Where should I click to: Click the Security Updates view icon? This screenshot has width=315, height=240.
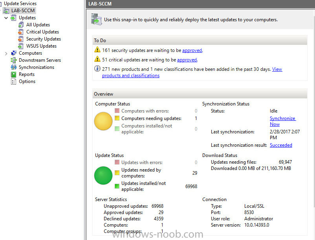(21, 39)
